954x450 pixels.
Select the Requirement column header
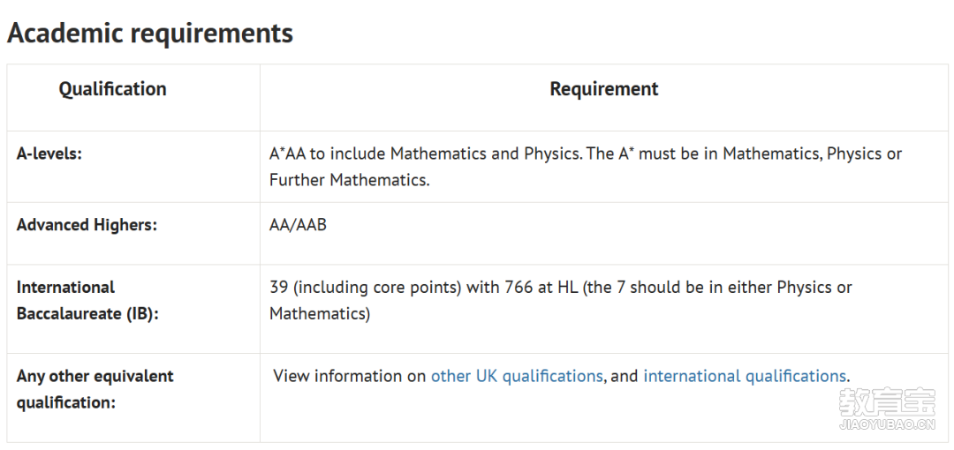click(603, 89)
